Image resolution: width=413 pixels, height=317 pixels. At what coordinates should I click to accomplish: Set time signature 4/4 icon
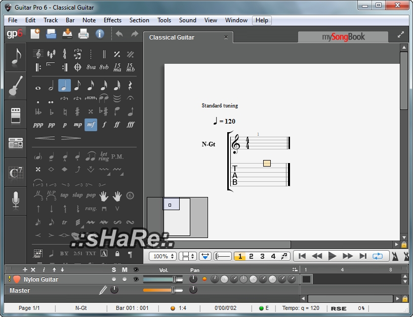click(65, 54)
